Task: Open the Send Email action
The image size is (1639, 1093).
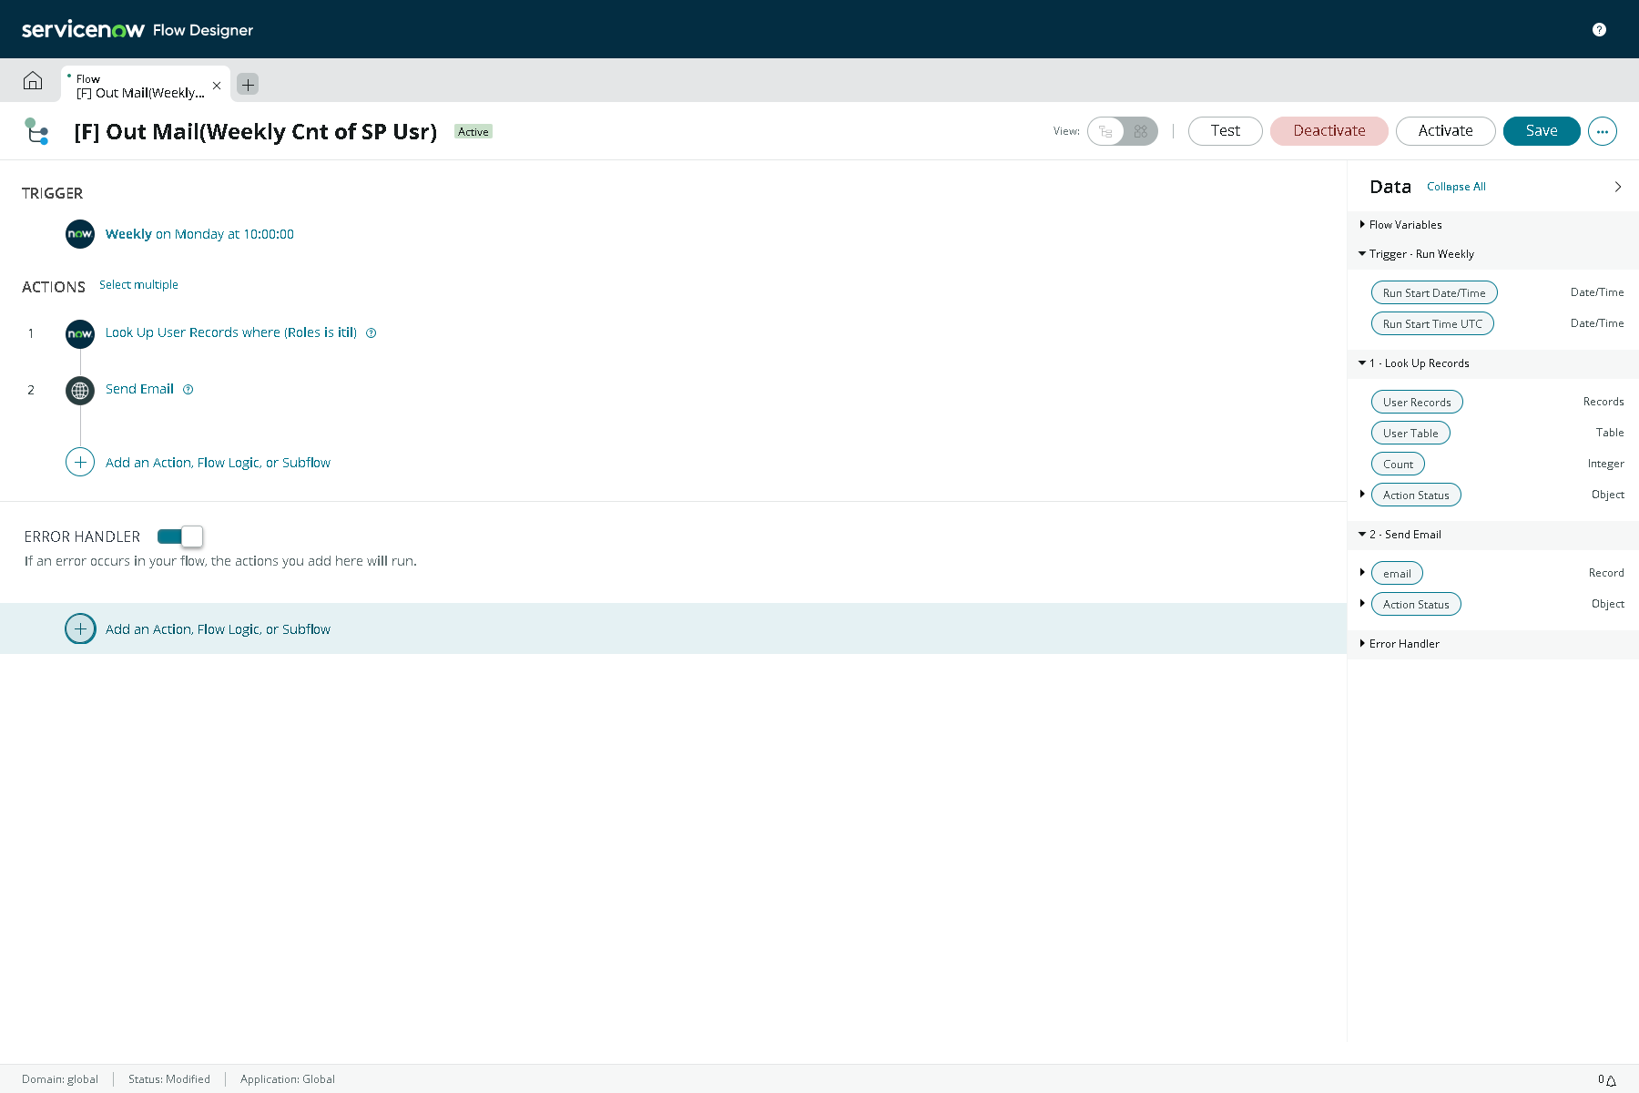Action: 139,389
